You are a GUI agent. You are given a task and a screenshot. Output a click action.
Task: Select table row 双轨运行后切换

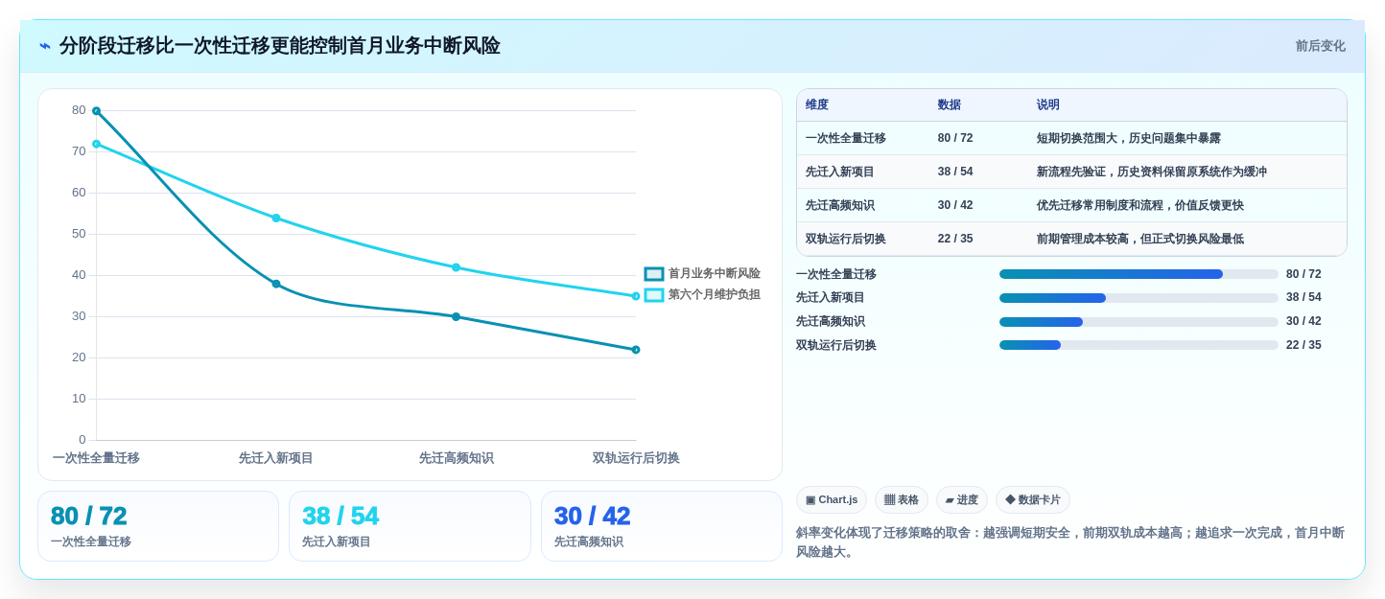(x=1071, y=239)
